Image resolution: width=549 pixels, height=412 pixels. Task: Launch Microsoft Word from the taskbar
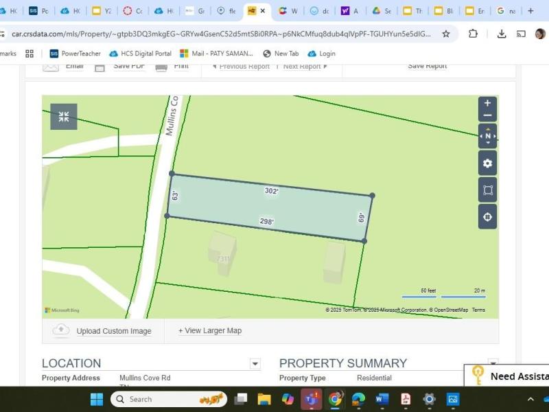[x=382, y=399]
